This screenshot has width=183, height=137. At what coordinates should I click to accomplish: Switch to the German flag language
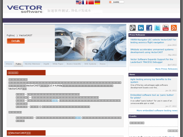[97, 2]
